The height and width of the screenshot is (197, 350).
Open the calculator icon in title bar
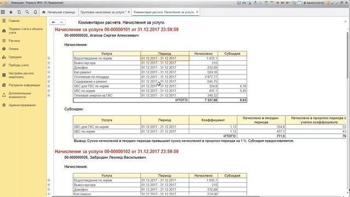click(266, 3)
